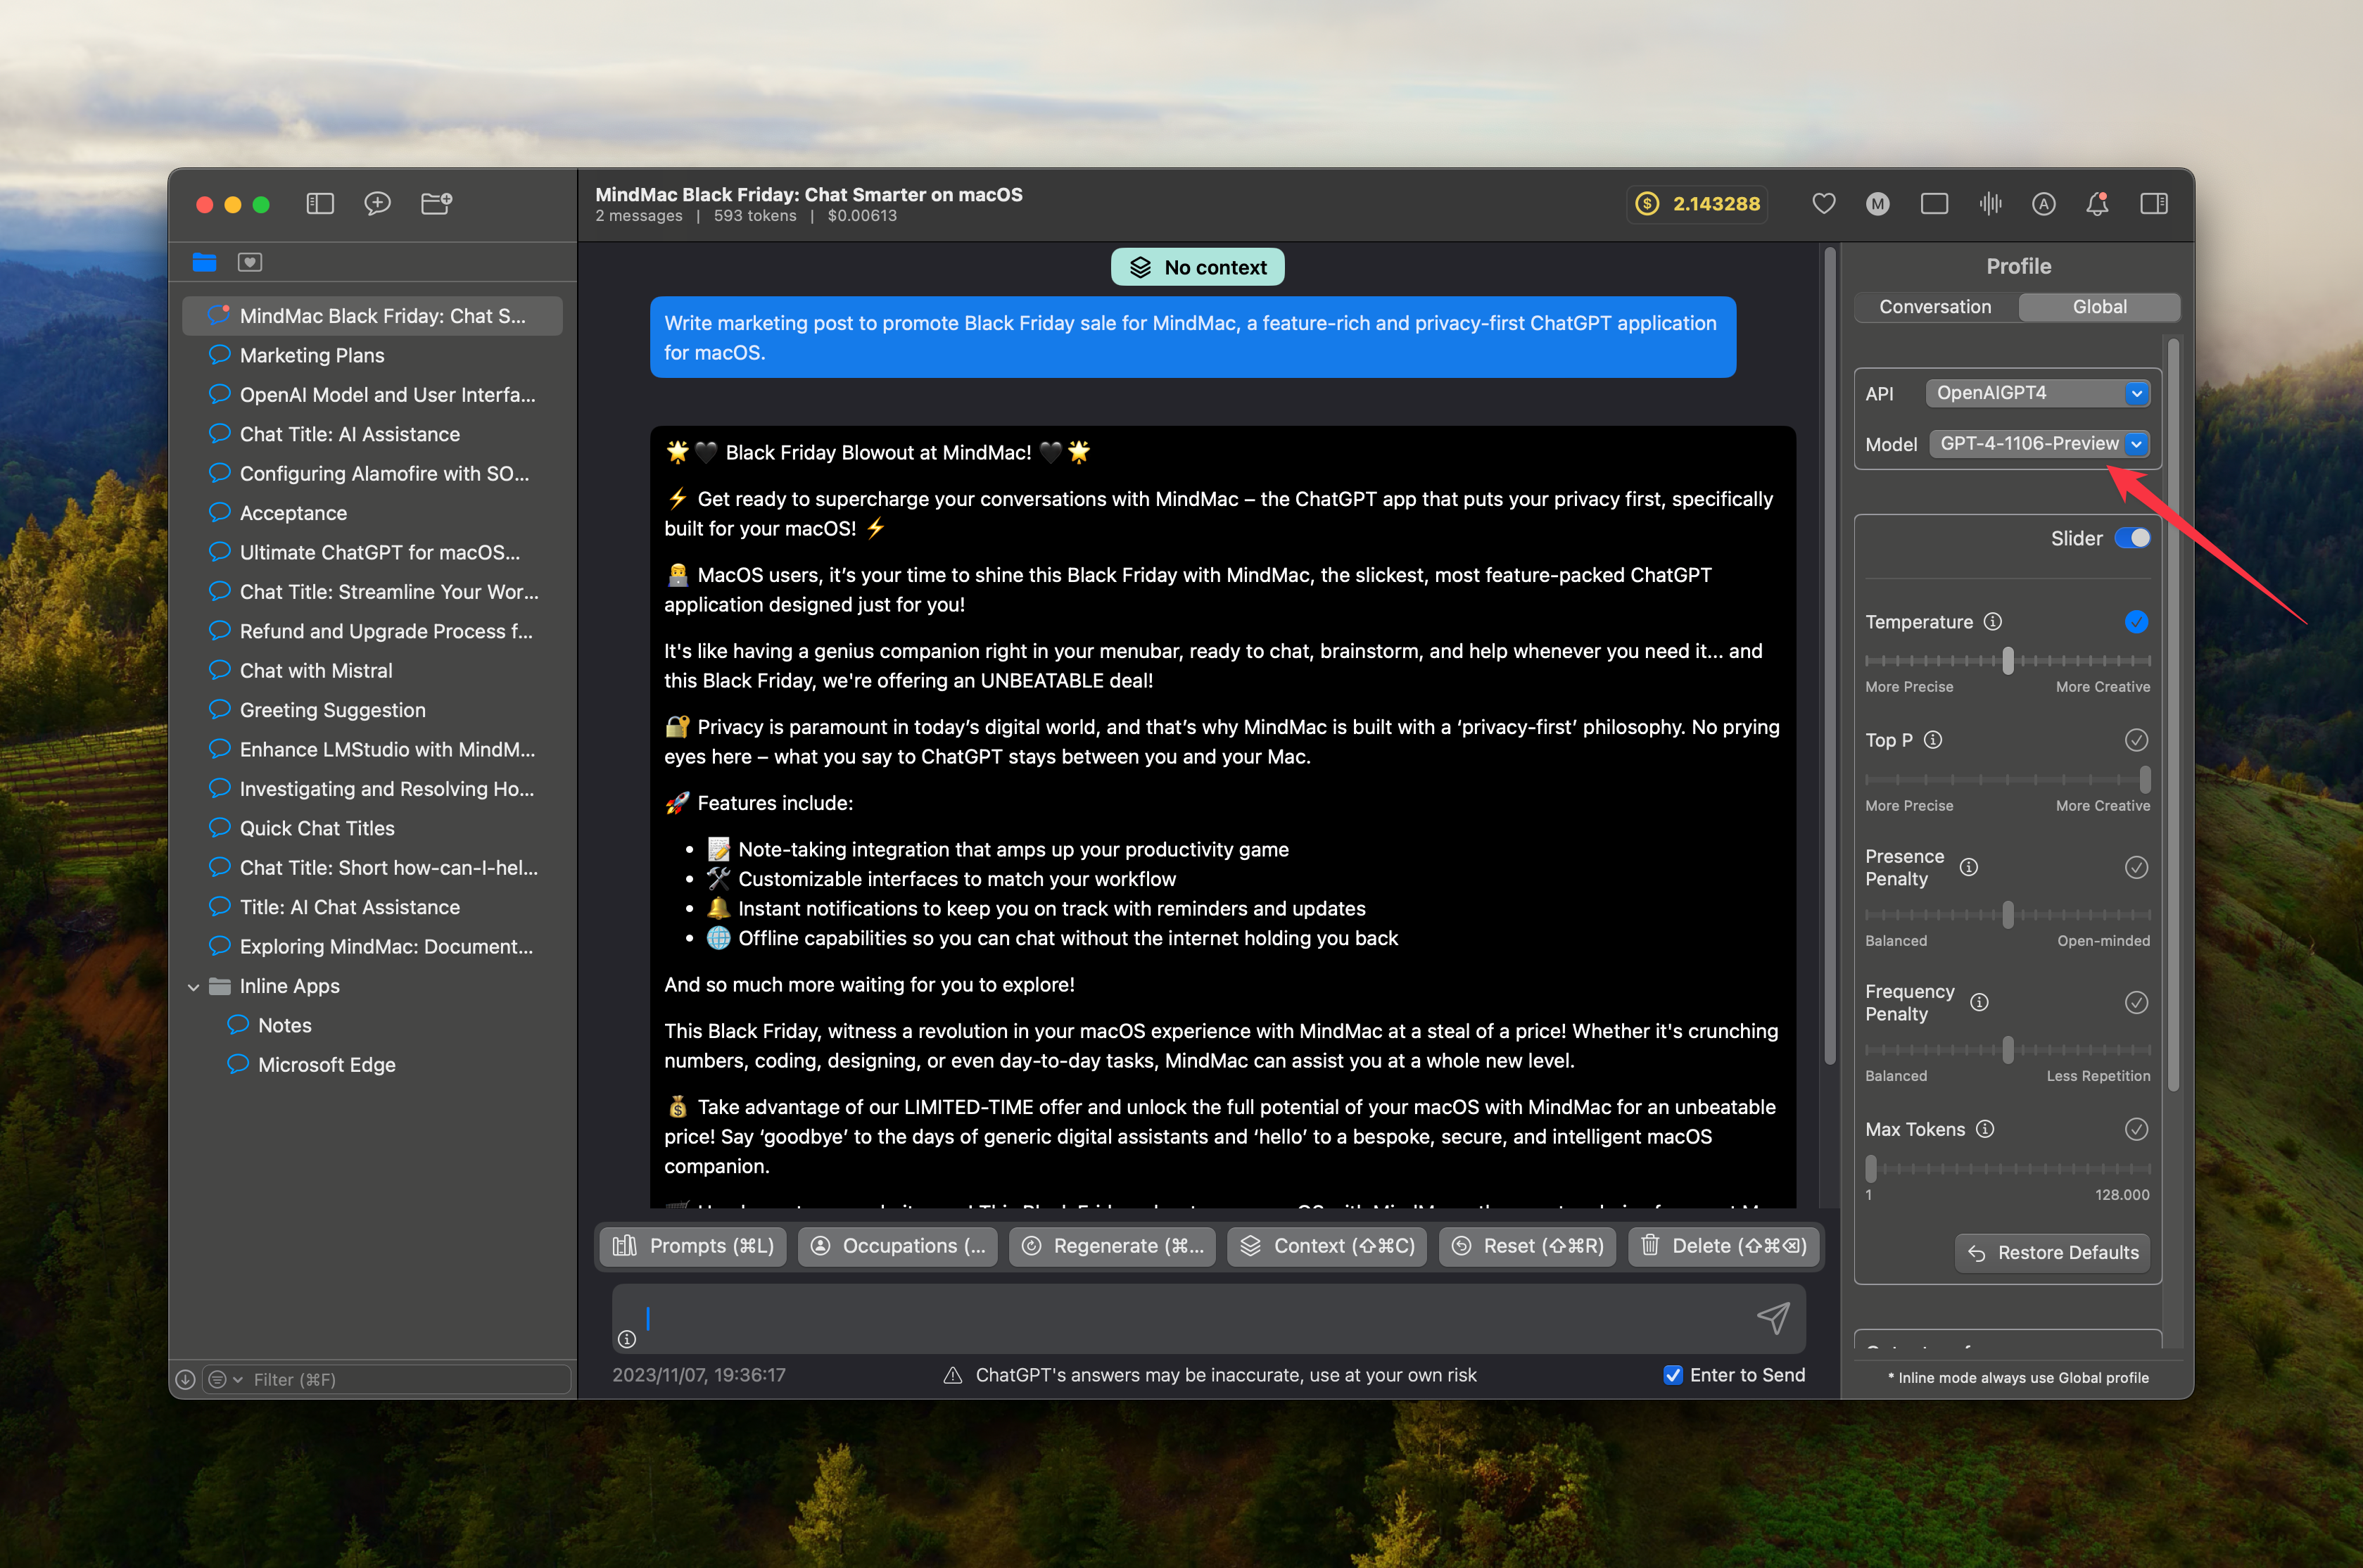Click the Presence Penalty slider handle

tap(2007, 915)
